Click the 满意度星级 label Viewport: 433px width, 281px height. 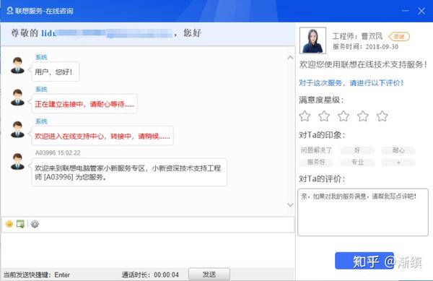pyautogui.click(x=321, y=100)
